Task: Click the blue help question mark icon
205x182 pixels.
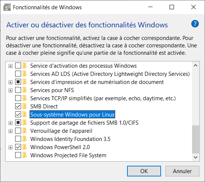Action: pyautogui.click(x=195, y=24)
